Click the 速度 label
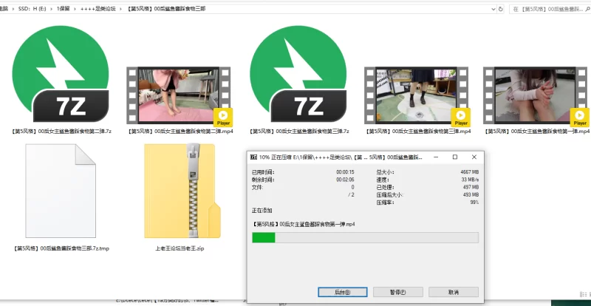The width and height of the screenshot is (591, 306). click(x=383, y=180)
